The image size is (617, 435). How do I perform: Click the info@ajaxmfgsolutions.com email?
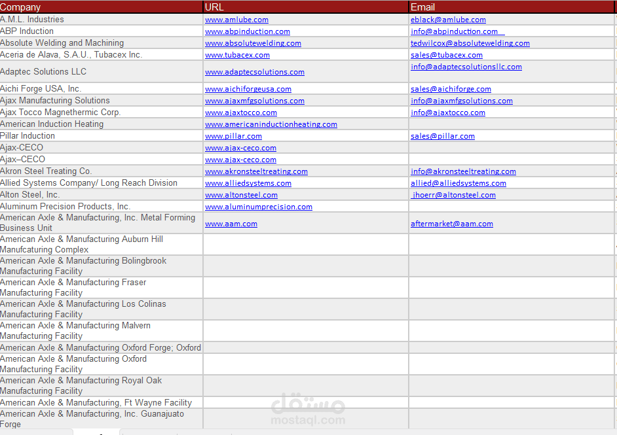point(462,101)
